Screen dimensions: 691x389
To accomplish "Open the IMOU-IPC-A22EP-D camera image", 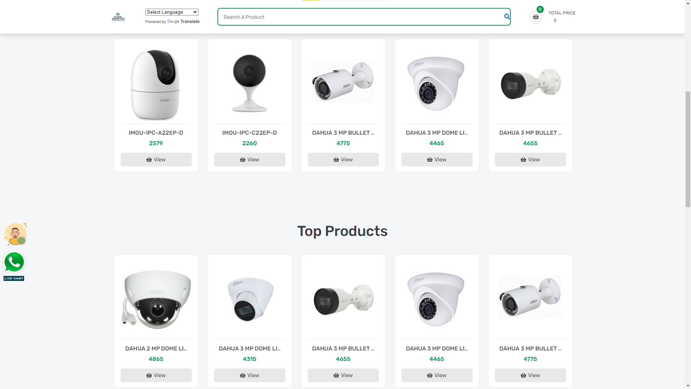I will 156,84.
